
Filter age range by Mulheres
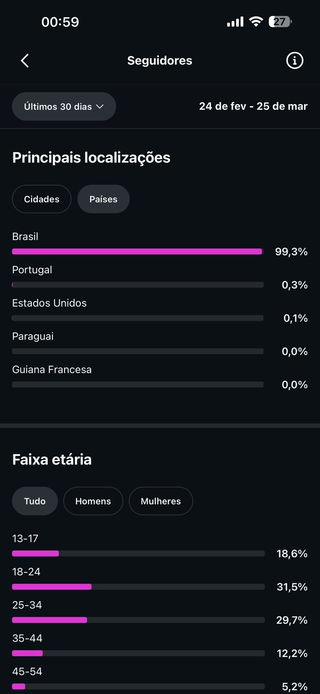(x=161, y=501)
